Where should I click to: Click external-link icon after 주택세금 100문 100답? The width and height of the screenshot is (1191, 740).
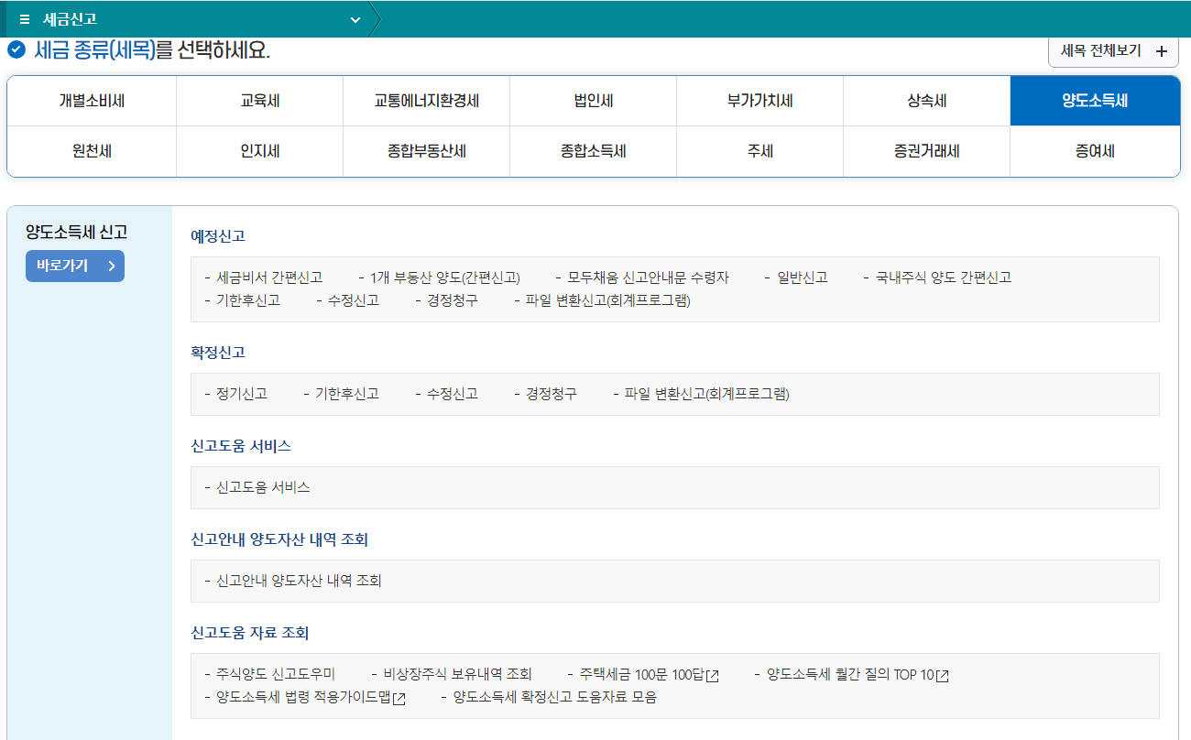click(x=713, y=676)
